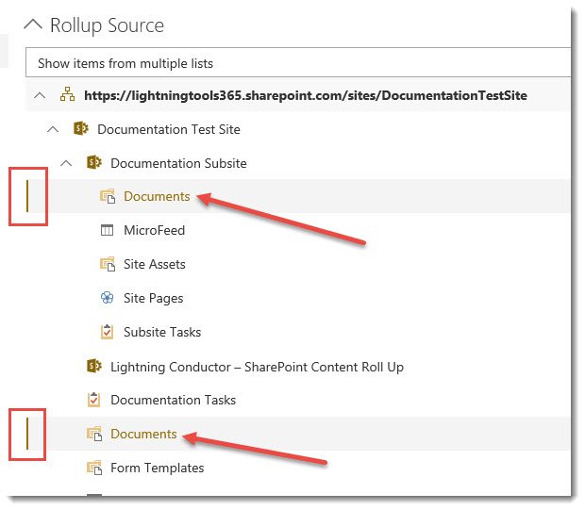Viewport: 585px width, 510px height.
Task: Collapse the Documentation Test Site node
Action: (x=53, y=129)
